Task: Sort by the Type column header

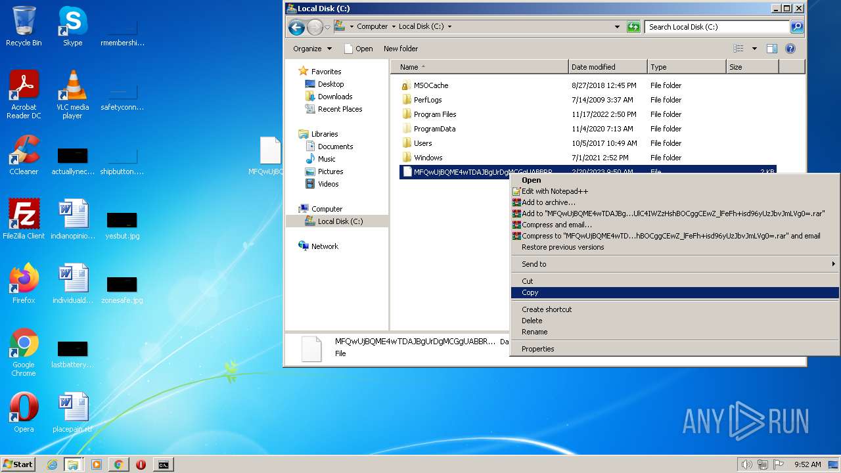Action: coord(687,67)
